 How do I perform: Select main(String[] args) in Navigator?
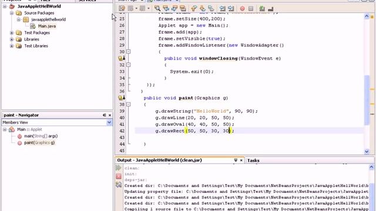tap(41, 136)
